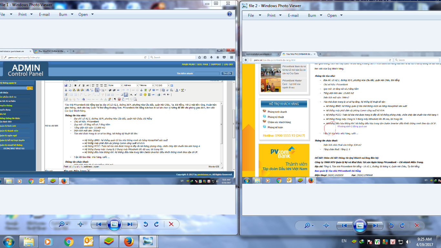Screen dimensions: 441x248
Task: Start the slideshow in file 1 window
Action: coord(114,224)
